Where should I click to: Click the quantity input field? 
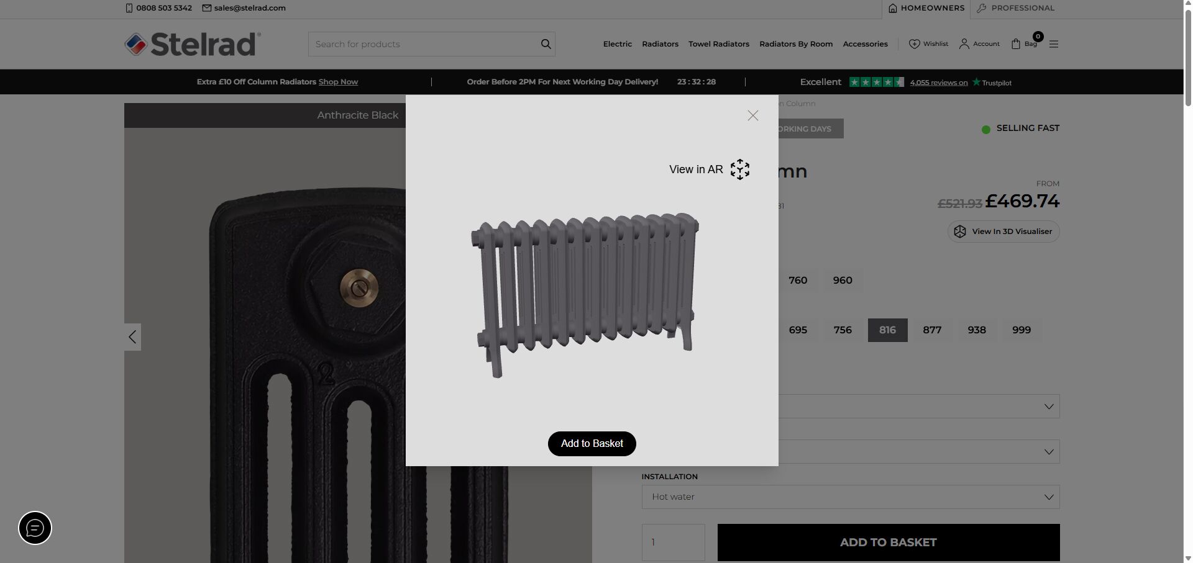[x=673, y=543]
